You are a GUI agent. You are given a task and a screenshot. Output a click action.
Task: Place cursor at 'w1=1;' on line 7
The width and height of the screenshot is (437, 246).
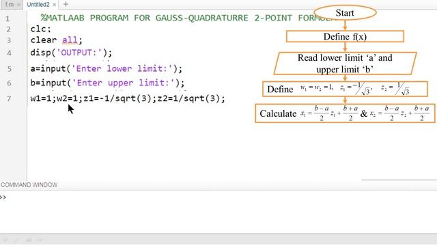pos(43,98)
